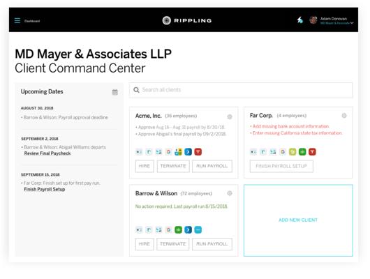Click the Google app icon under Far Corp.

click(283, 152)
